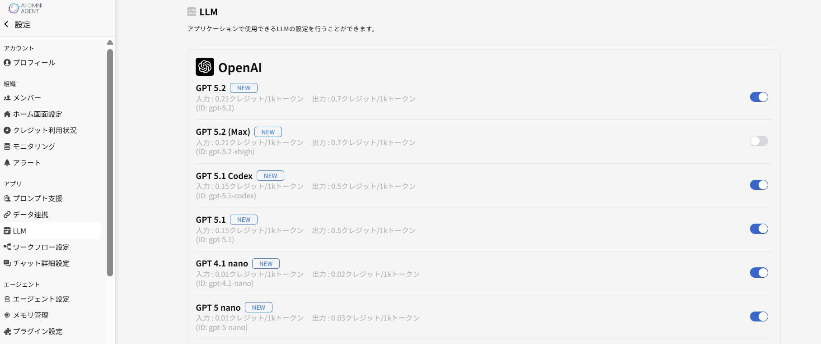Click the OpenAI logo icon

[205, 67]
